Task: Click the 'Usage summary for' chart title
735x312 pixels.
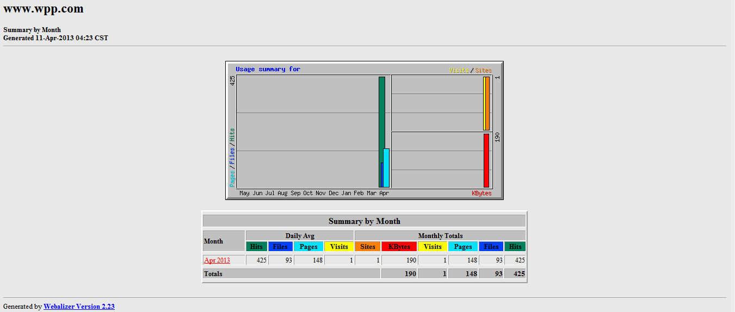Action: pos(268,69)
